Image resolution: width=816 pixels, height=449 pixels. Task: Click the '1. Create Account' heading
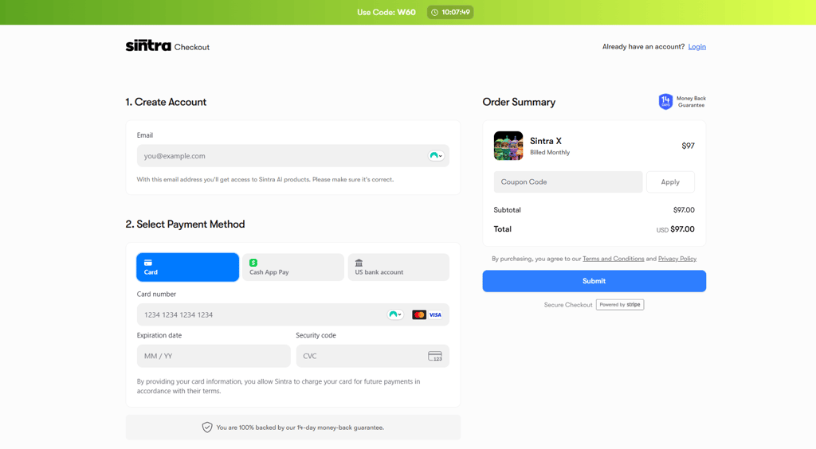click(166, 102)
